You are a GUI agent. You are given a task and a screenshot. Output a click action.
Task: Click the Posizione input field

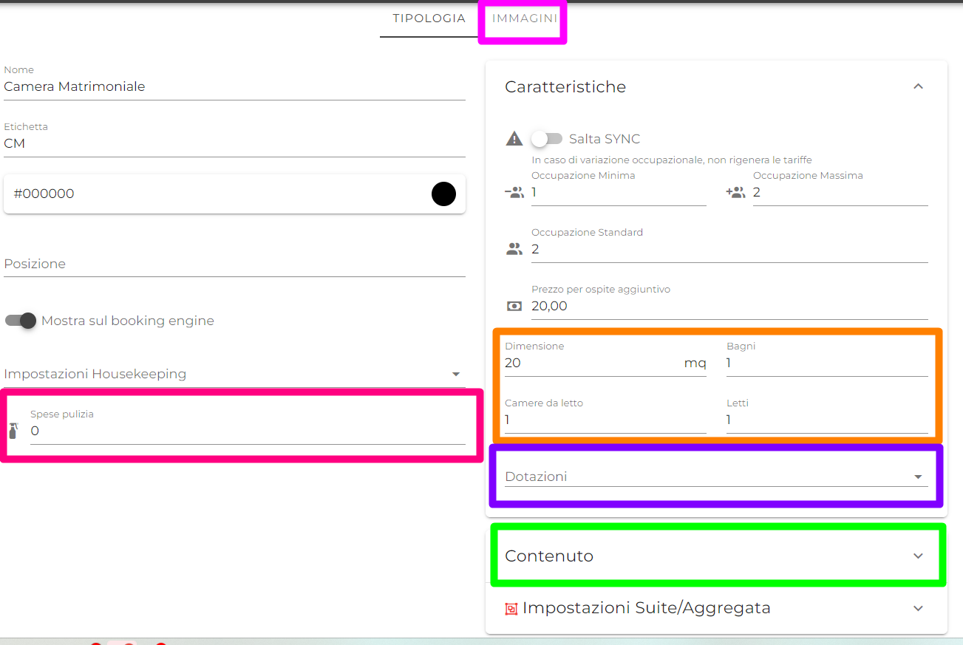(x=234, y=264)
